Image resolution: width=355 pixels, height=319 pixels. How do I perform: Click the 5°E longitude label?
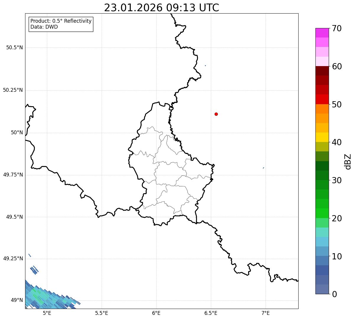[47, 313]
